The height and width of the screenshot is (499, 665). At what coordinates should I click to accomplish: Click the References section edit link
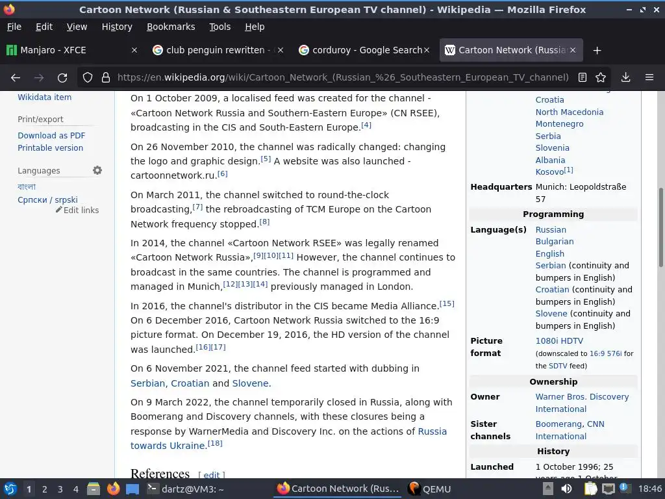212,475
